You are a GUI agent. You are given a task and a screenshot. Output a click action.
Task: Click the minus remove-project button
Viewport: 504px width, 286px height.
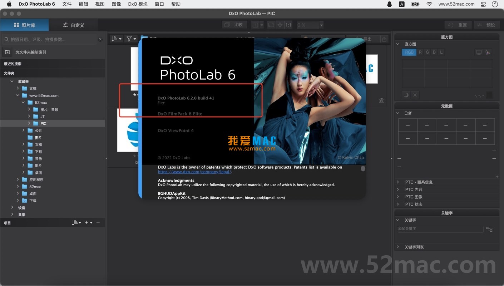coord(98,222)
